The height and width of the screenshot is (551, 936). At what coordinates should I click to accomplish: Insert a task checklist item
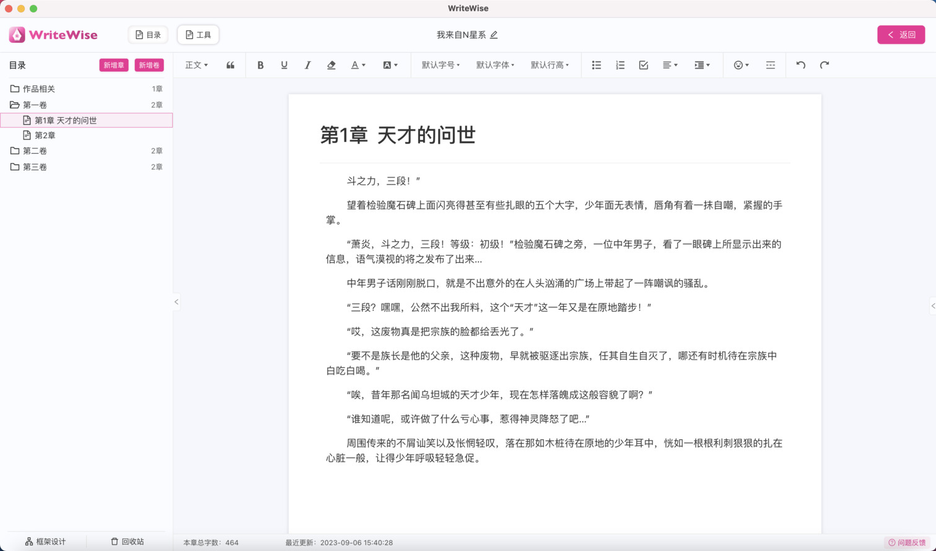(x=644, y=64)
